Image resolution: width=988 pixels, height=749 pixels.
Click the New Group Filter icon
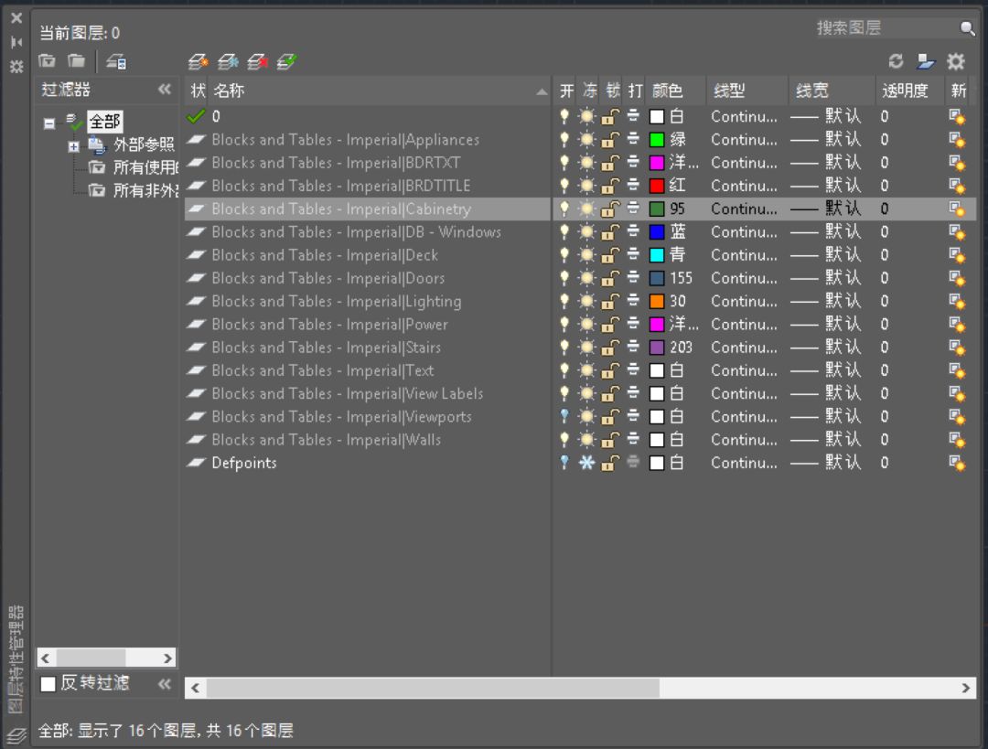(76, 61)
